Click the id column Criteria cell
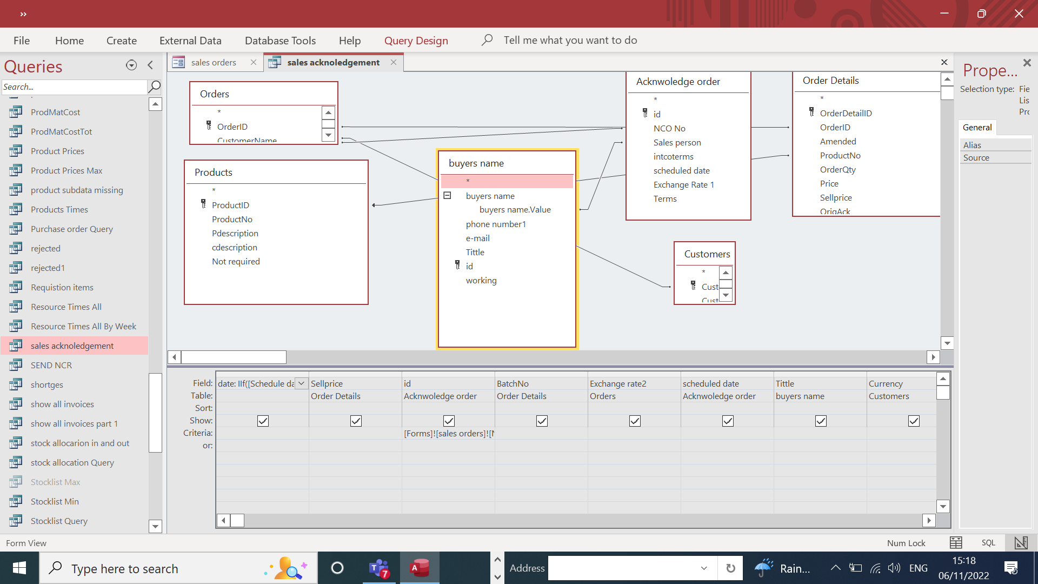 pos(449,433)
